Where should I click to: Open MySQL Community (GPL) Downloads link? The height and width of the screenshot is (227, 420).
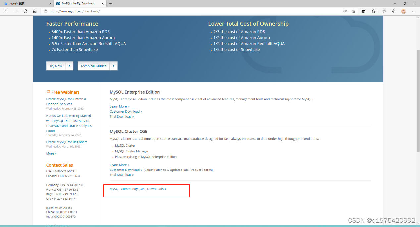click(x=138, y=189)
